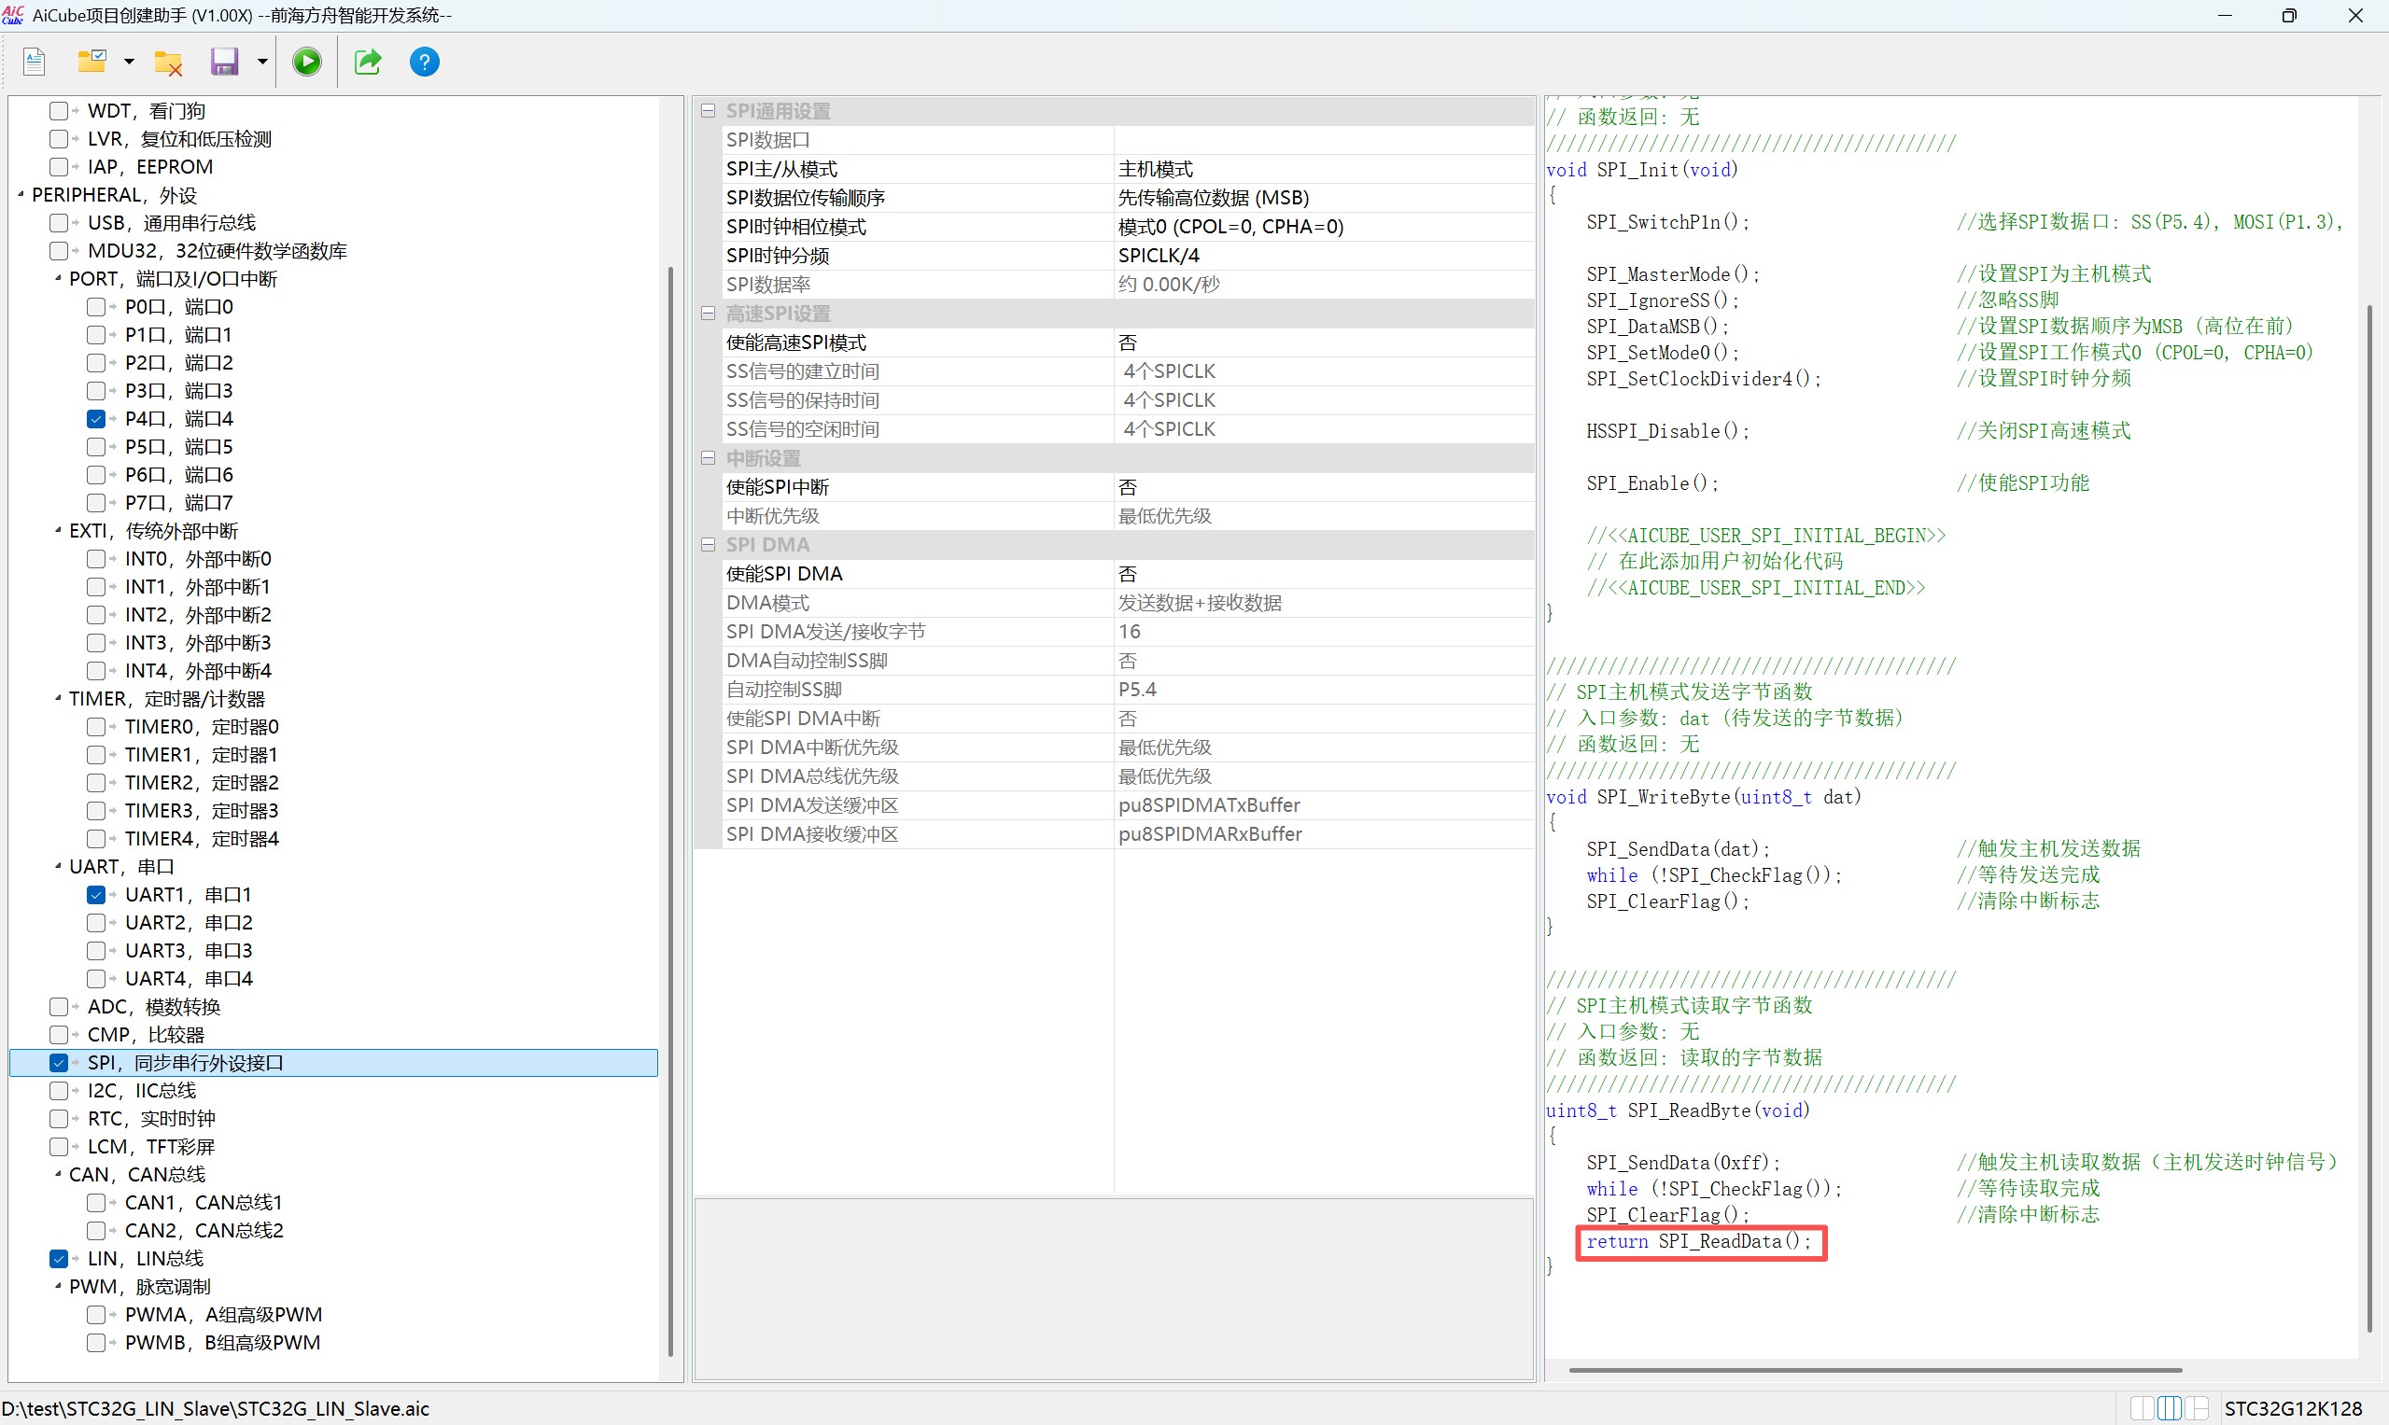The height and width of the screenshot is (1425, 2389).
Task: Collapse the SPI DMA section
Action: point(708,544)
